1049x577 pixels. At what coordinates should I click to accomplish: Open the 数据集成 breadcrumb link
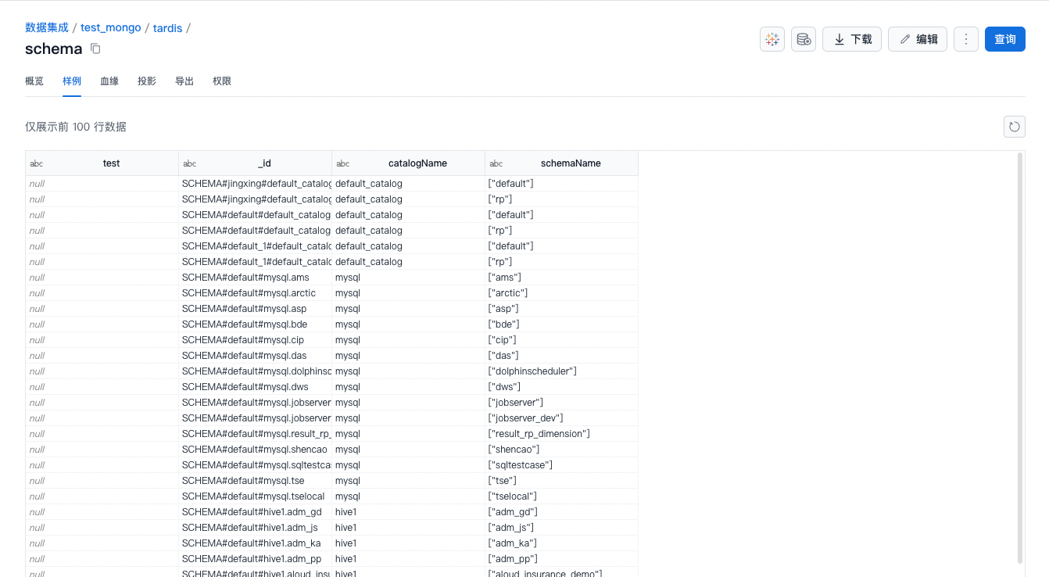pos(47,28)
